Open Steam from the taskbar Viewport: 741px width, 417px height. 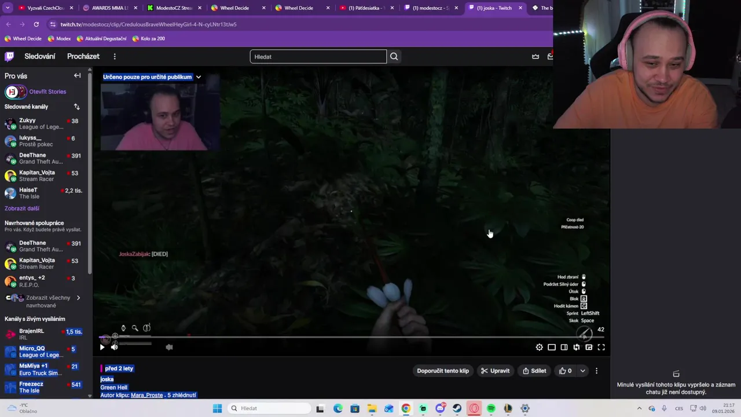(457, 408)
